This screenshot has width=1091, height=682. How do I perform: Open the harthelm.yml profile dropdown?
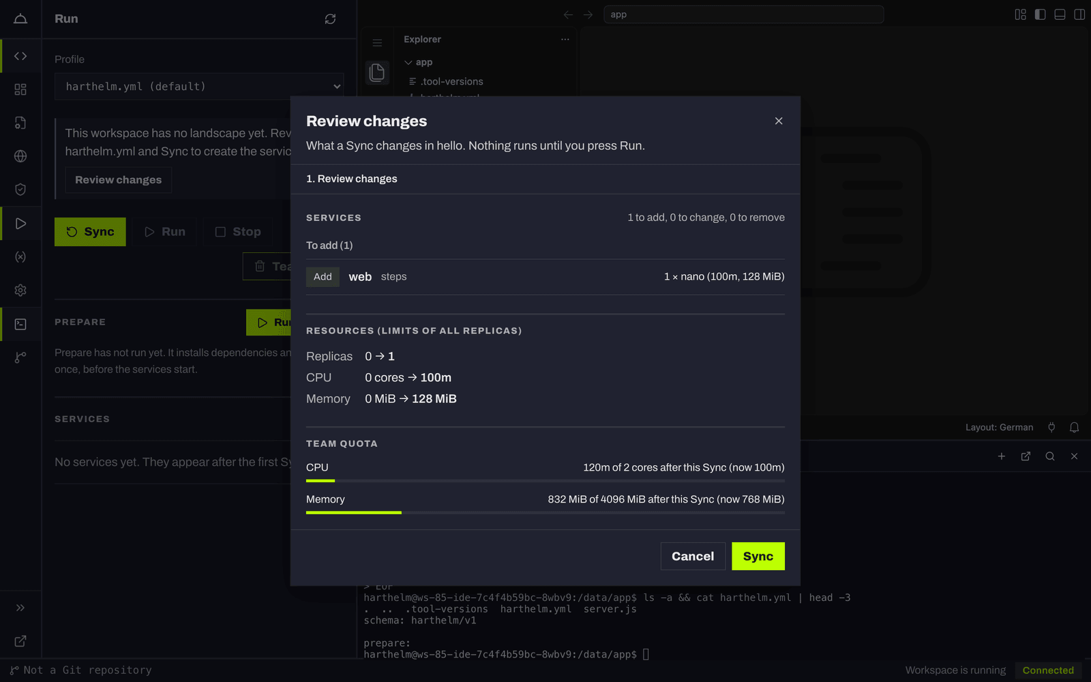[x=199, y=87]
